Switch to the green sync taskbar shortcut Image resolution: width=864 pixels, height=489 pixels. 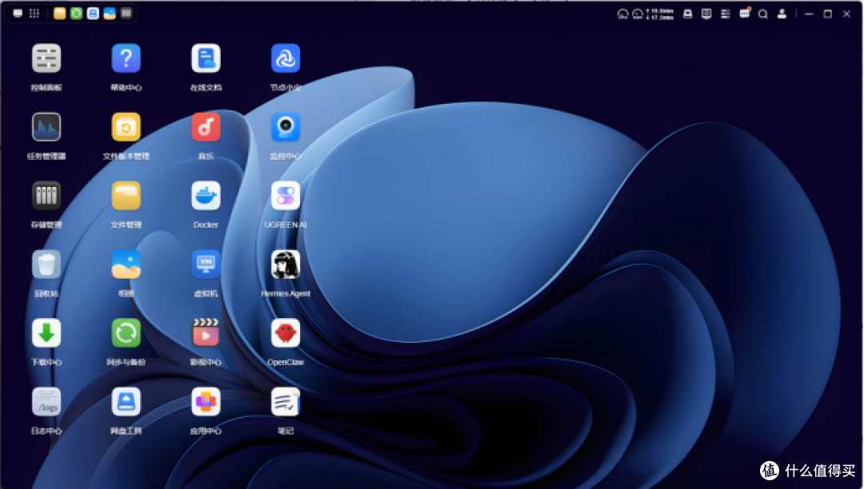click(x=76, y=14)
